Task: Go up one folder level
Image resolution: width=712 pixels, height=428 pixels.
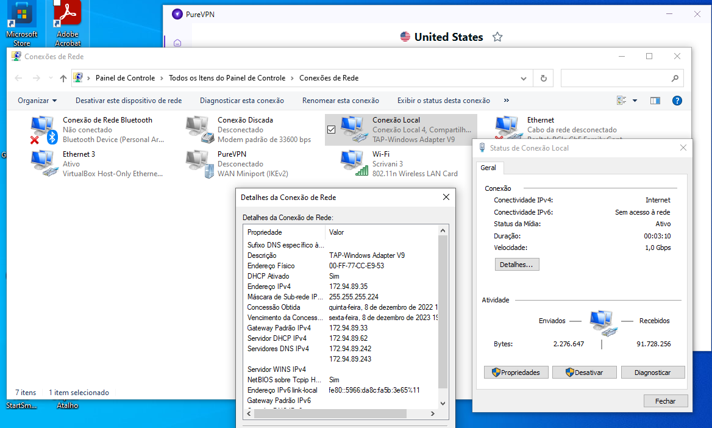Action: [x=63, y=78]
